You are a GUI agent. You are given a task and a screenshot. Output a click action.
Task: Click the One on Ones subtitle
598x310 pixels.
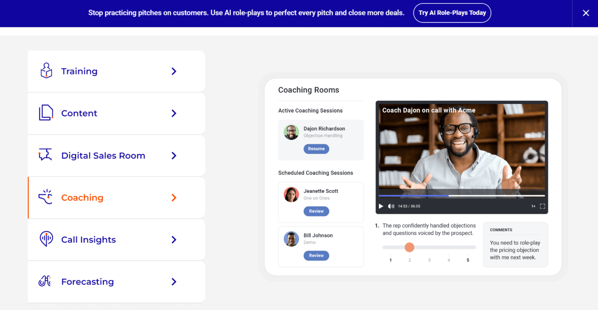pos(317,198)
